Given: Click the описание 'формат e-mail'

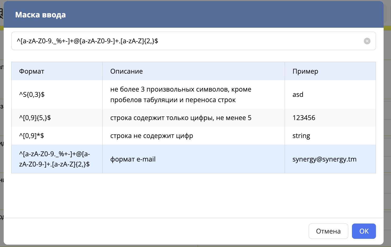Looking at the screenshot, I should point(133,159).
